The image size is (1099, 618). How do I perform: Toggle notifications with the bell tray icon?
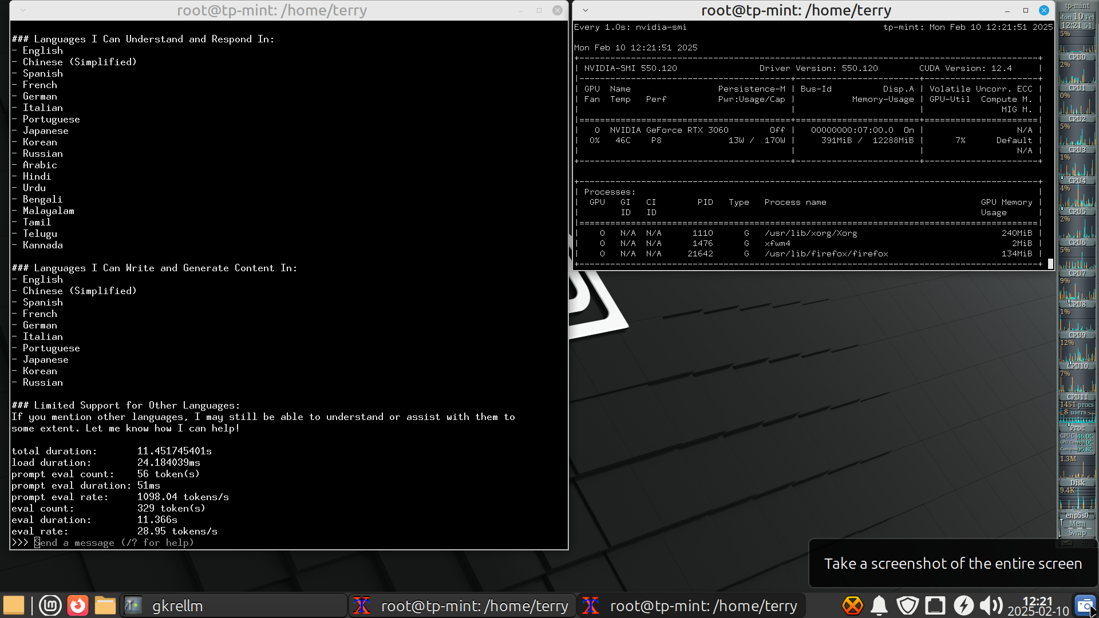pyautogui.click(x=880, y=605)
